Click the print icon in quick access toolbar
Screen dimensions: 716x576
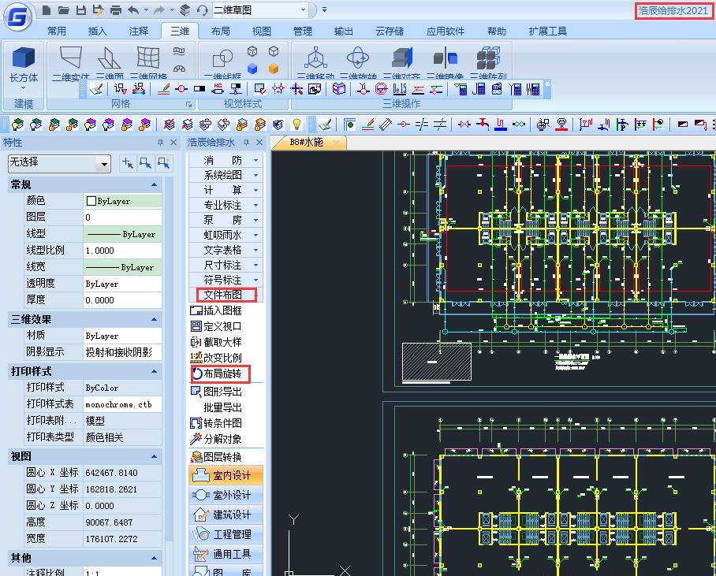click(116, 10)
